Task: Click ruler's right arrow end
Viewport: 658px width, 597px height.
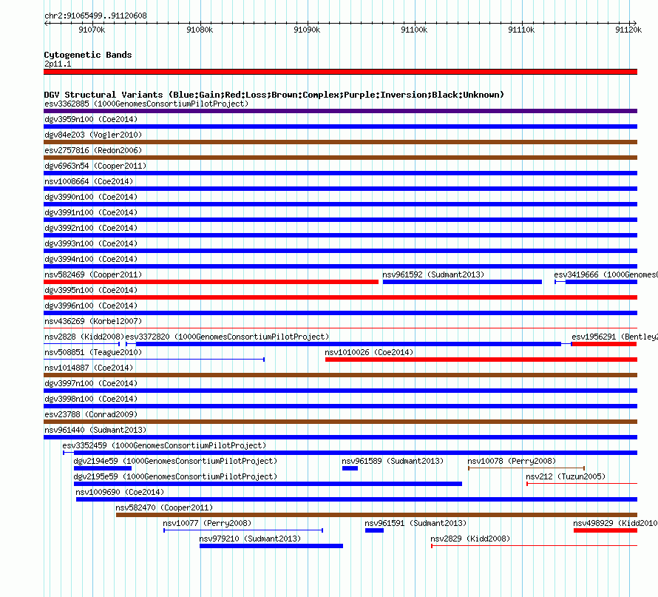Action: tap(634, 23)
